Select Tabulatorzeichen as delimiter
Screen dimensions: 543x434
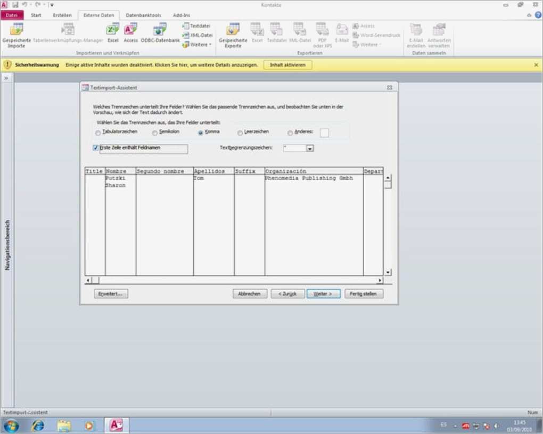(98, 133)
